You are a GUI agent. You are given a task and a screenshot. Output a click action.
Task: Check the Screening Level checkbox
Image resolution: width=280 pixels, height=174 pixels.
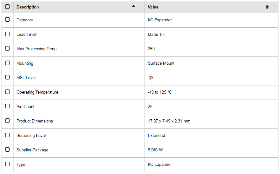[x=8, y=135]
